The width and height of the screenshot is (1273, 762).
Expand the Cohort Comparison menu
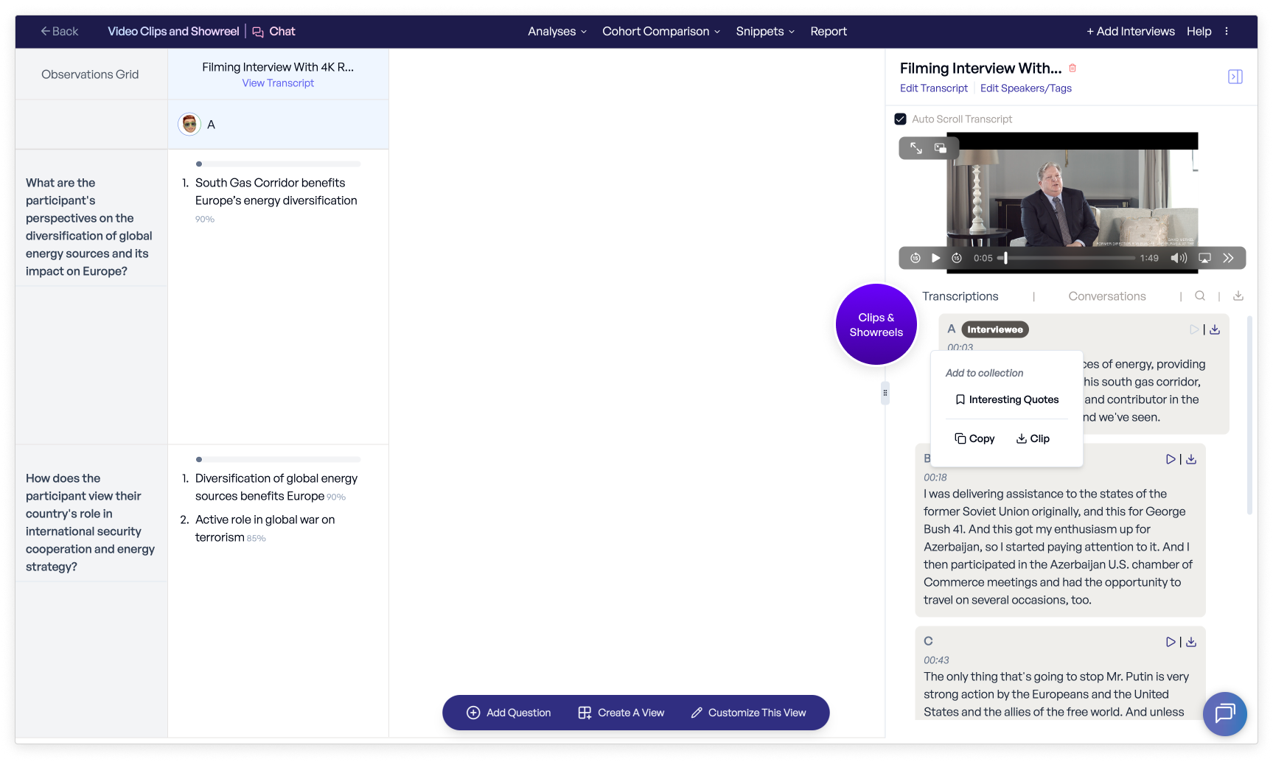click(x=660, y=32)
